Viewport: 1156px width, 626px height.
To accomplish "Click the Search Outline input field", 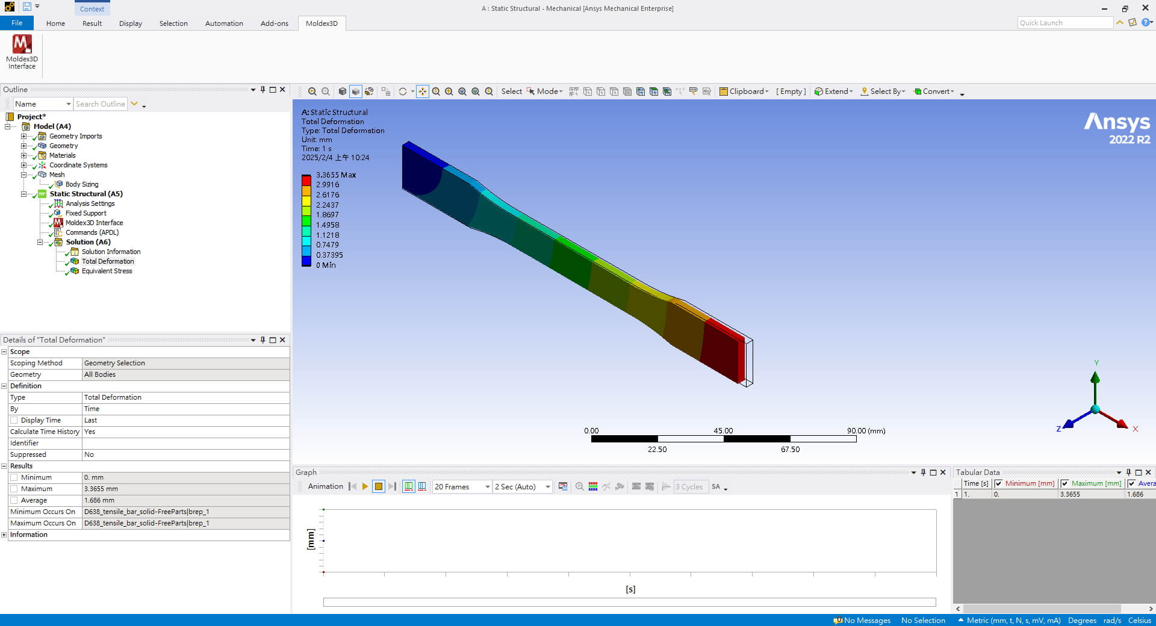I will click(x=101, y=104).
